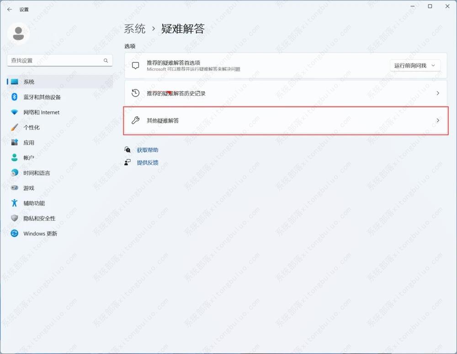Click the user profile avatar
Viewport: 457px width, 354px height.
(x=18, y=33)
